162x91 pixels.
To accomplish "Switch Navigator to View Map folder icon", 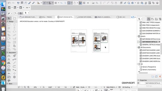I will coord(152,19).
